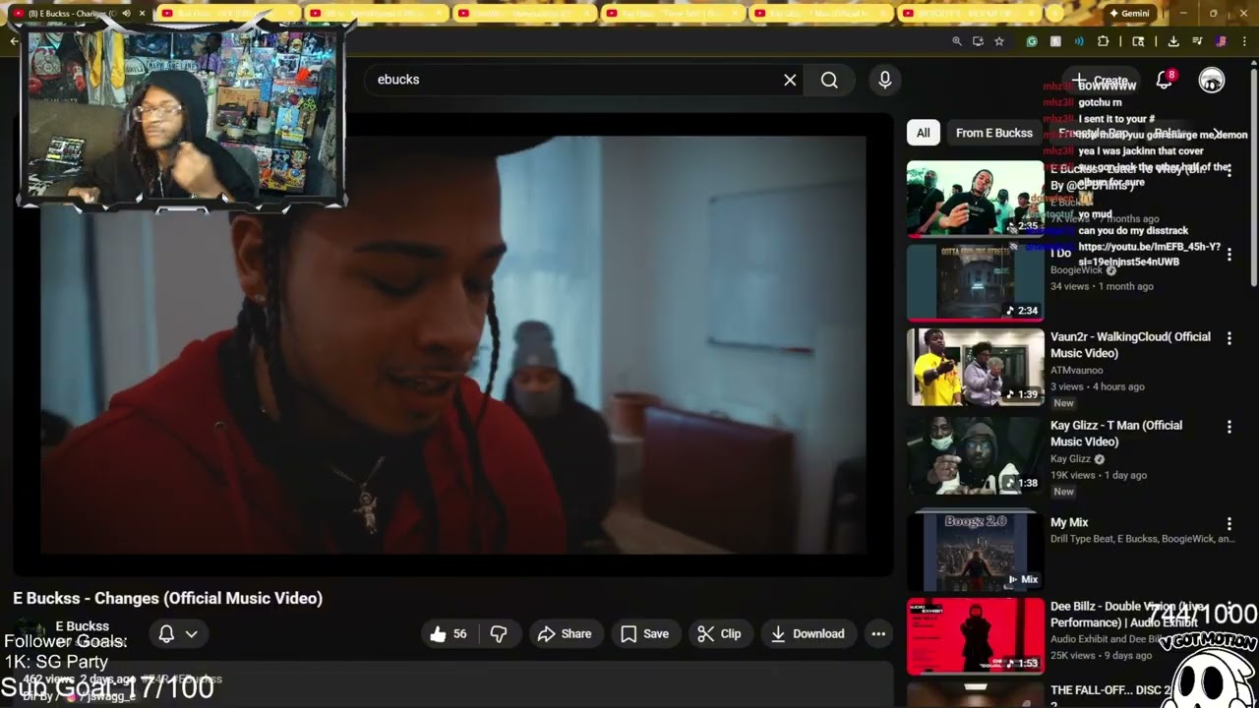The width and height of the screenshot is (1259, 708).
Task: Click Vaun2r - WalkingCloud video title
Action: pos(1130,344)
